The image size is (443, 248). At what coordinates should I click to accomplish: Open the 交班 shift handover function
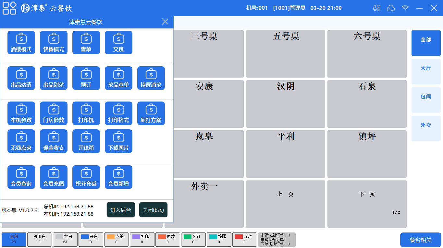tap(118, 42)
